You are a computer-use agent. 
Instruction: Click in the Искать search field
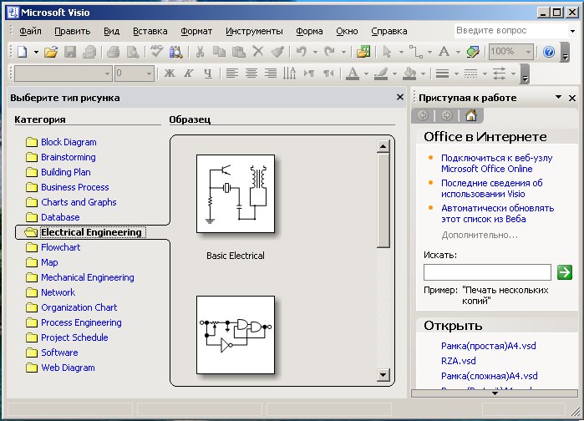tap(487, 272)
